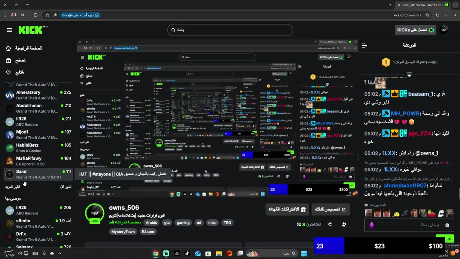Click the الدردشة chat header

click(409, 45)
